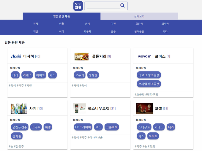Select the 취미 category
Viewport: 202px width, 151px height.
(x=61, y=31)
